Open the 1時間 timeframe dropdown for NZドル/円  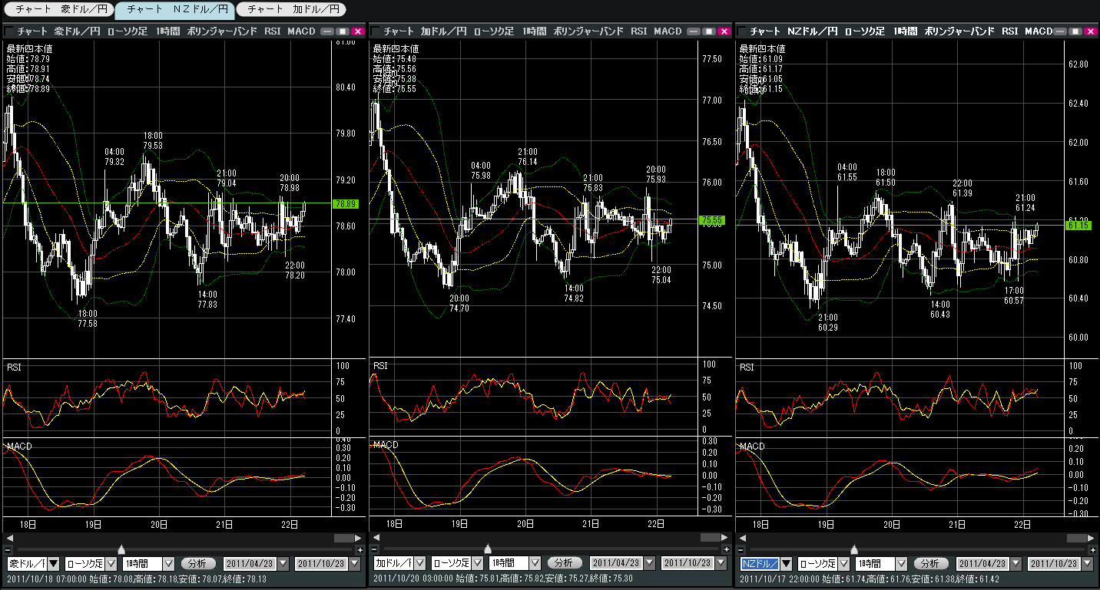(901, 564)
